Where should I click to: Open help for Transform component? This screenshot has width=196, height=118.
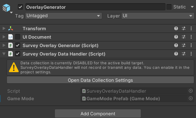tap(176, 29)
